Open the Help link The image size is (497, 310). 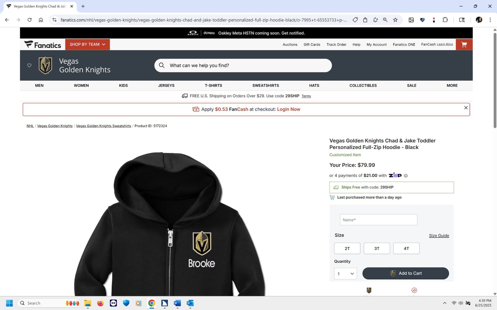(x=356, y=45)
